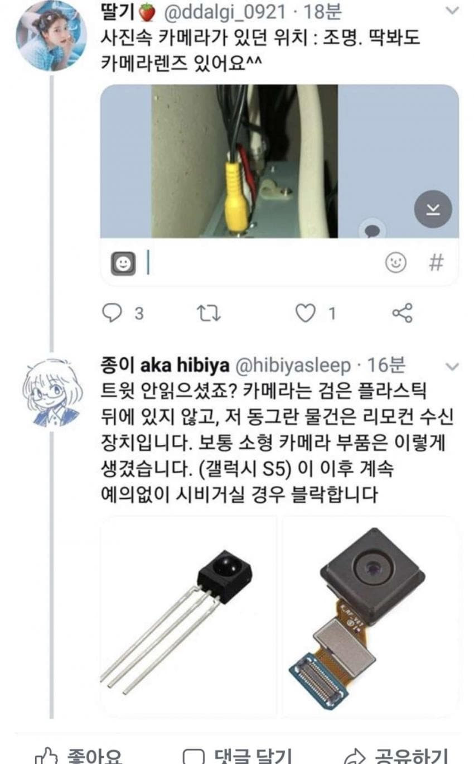Tap share icon under first tweet
Image resolution: width=474 pixels, height=764 pixels.
tap(402, 313)
